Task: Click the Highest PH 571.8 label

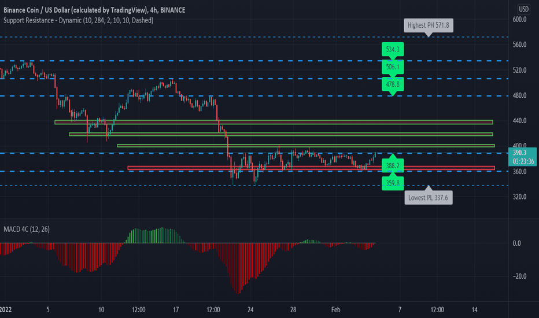Action: [429, 25]
